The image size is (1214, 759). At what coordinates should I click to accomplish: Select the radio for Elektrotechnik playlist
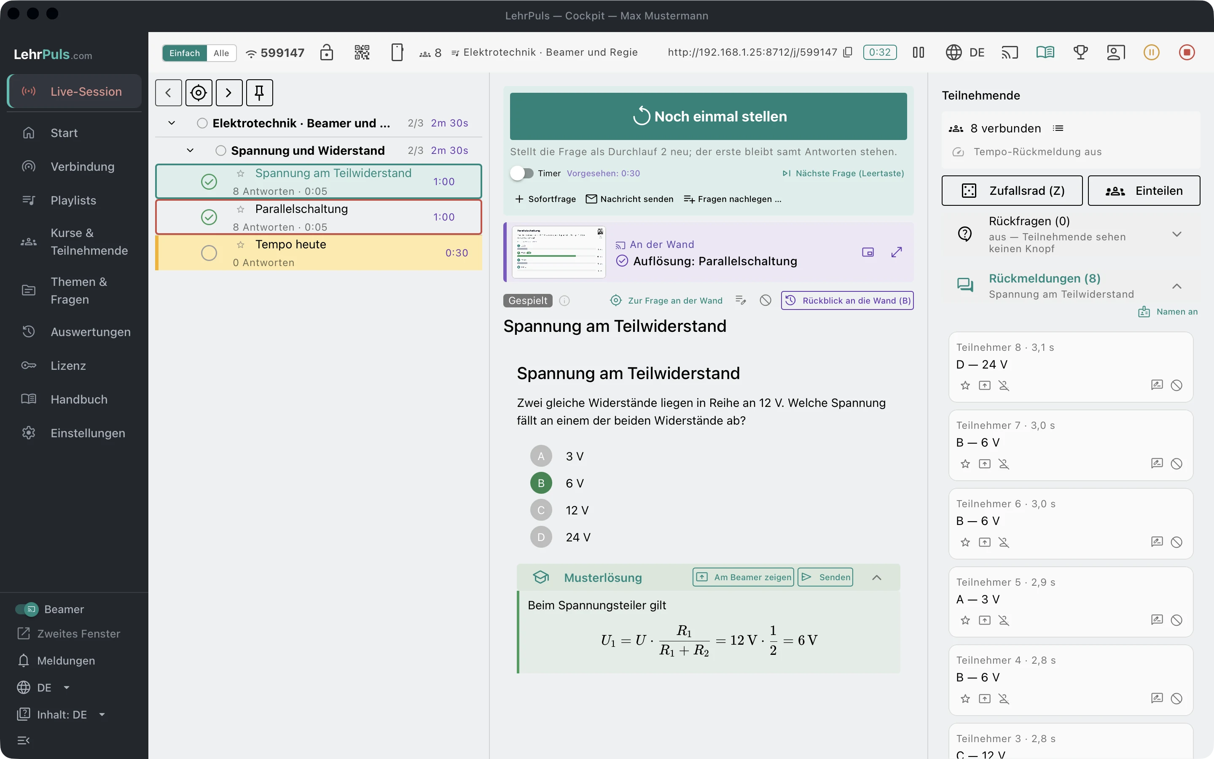point(202,123)
